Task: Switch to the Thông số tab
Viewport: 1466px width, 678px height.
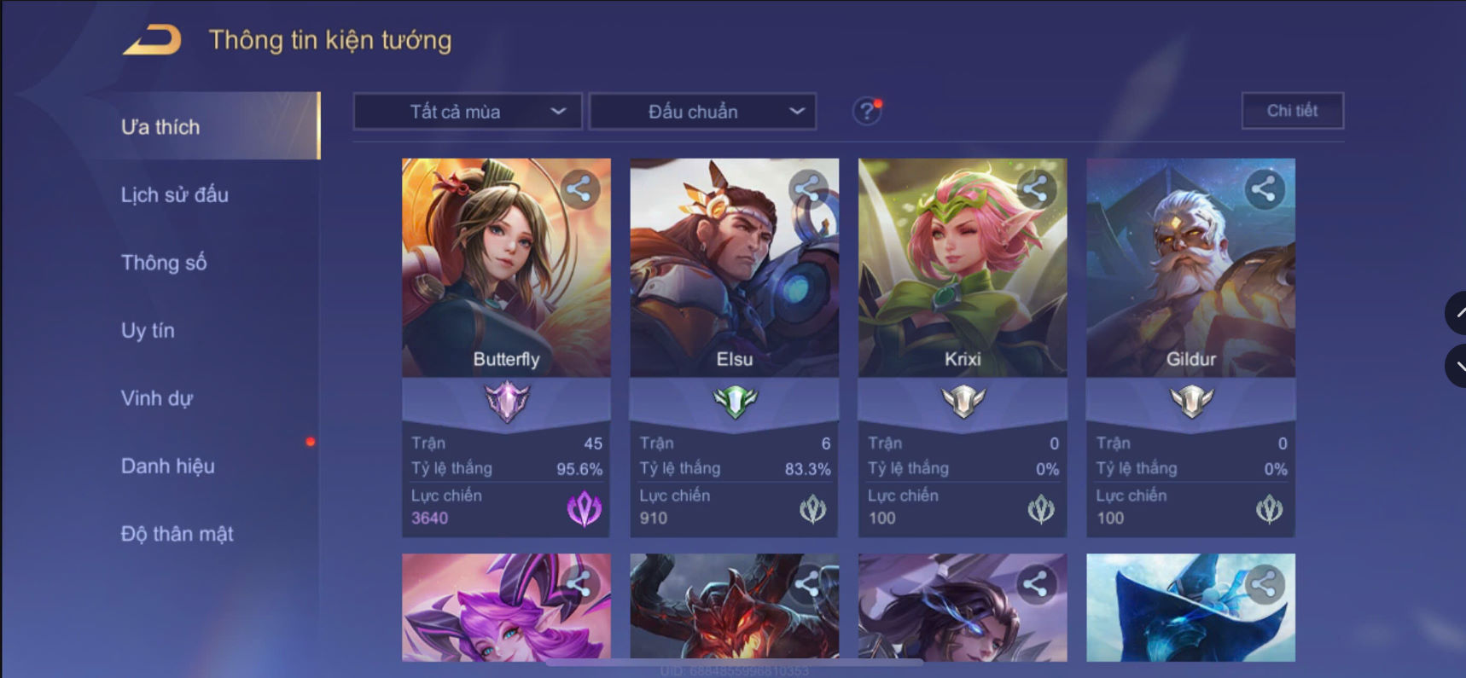Action: (x=164, y=263)
